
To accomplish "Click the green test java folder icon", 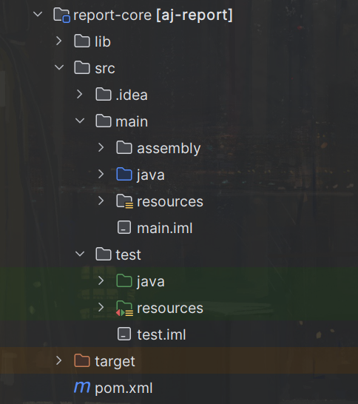I will pyautogui.click(x=124, y=280).
